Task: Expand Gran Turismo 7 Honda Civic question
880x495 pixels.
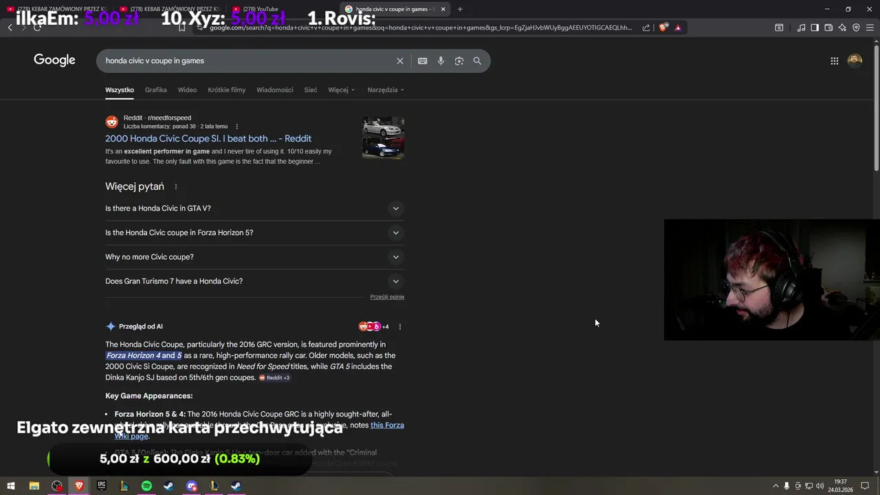Action: (254, 281)
